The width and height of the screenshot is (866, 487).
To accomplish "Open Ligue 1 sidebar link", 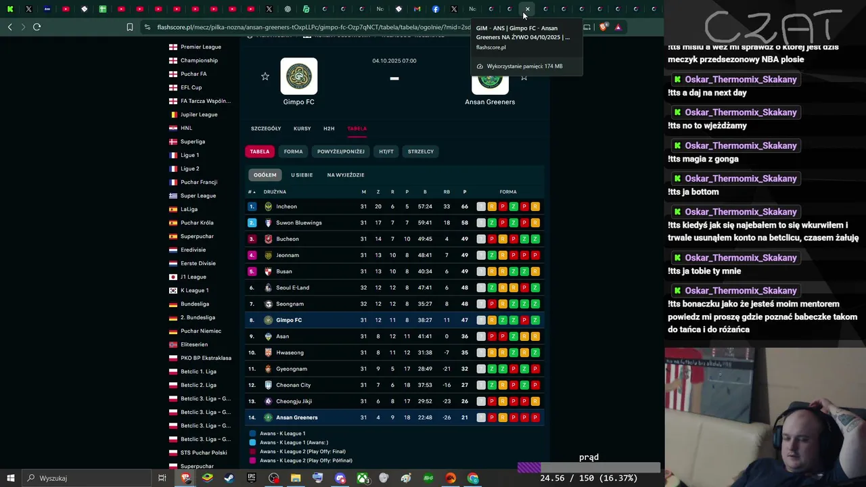I will (189, 155).
